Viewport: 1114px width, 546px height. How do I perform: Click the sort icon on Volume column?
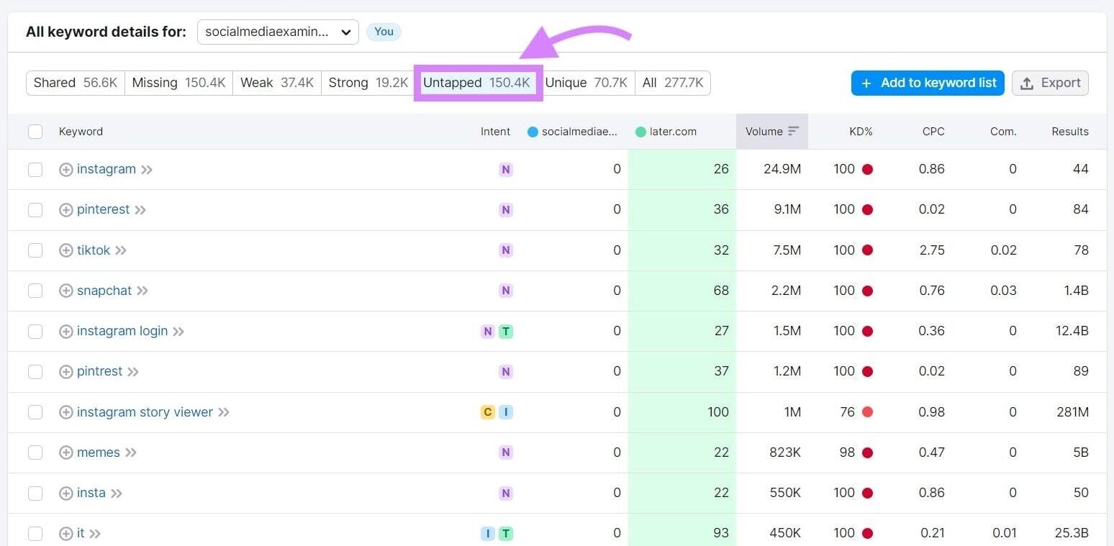[793, 131]
